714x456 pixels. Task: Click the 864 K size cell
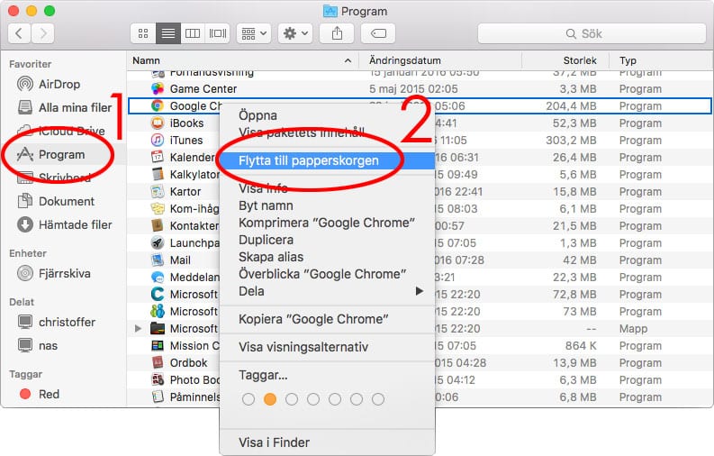[581, 346]
